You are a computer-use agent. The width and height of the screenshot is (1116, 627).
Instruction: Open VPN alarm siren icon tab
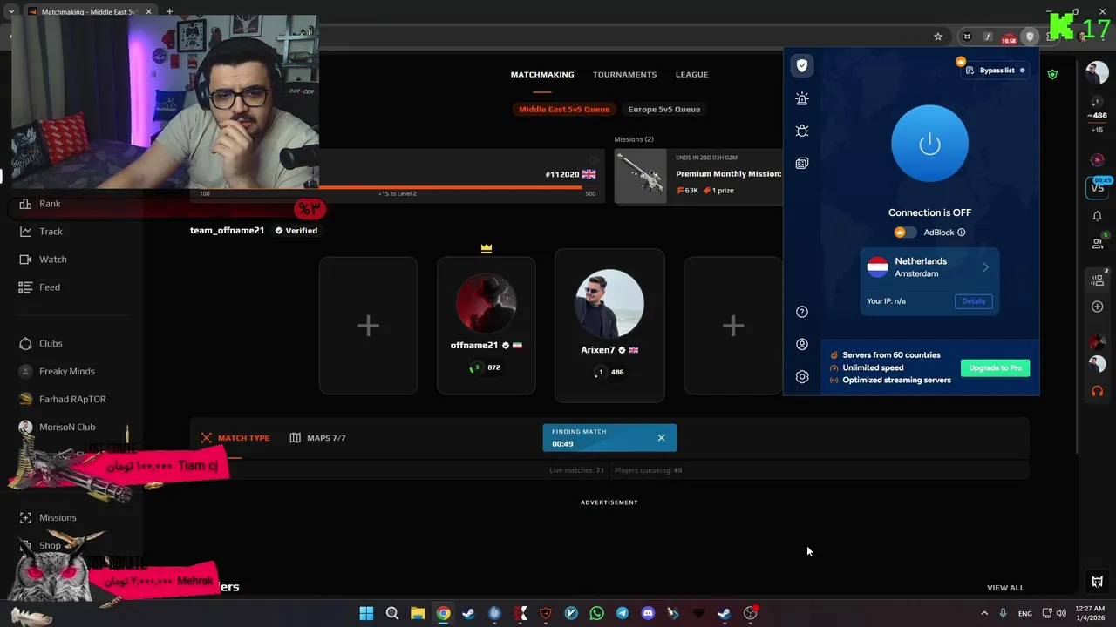click(802, 98)
